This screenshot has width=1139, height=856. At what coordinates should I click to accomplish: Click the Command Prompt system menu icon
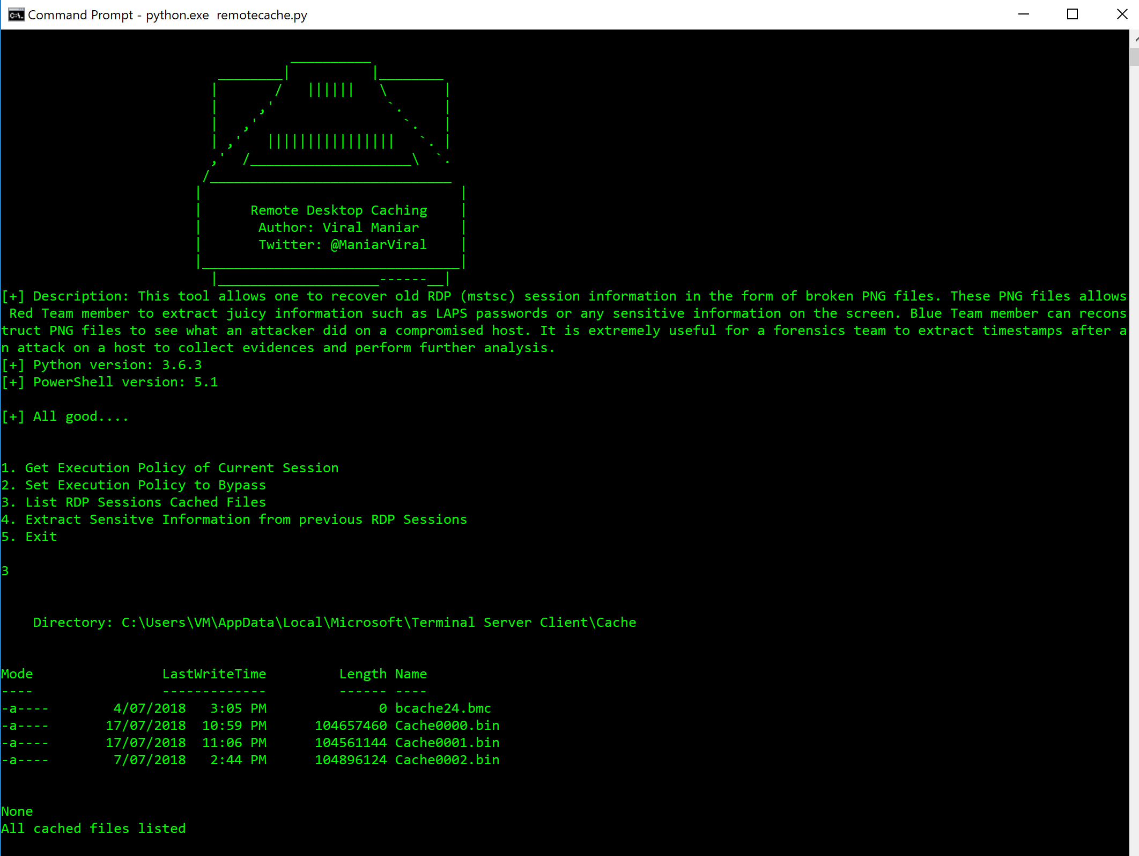coord(16,14)
